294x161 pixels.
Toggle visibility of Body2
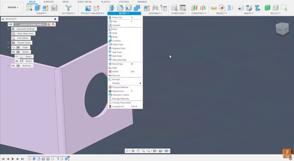tap(17, 61)
